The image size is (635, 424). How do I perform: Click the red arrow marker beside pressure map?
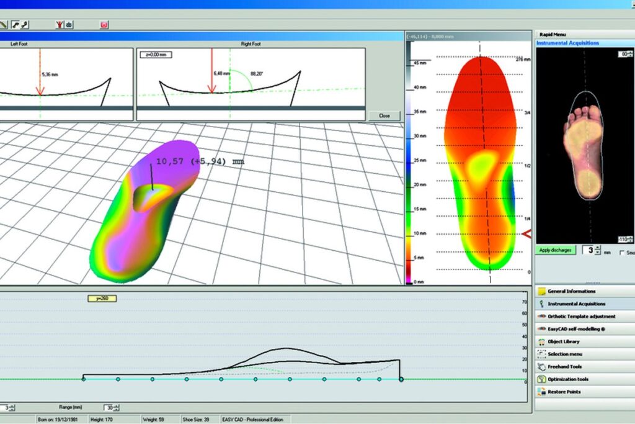coord(526,234)
